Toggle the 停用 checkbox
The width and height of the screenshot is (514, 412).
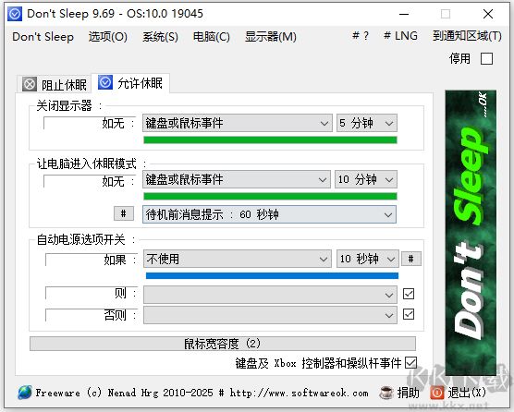click(486, 59)
